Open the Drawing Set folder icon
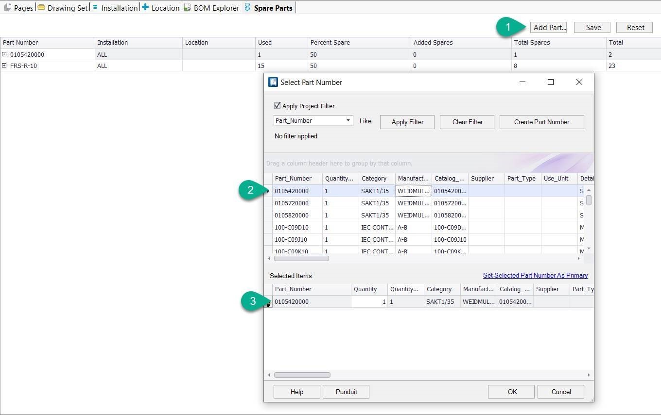This screenshot has height=415, width=661. (x=41, y=7)
